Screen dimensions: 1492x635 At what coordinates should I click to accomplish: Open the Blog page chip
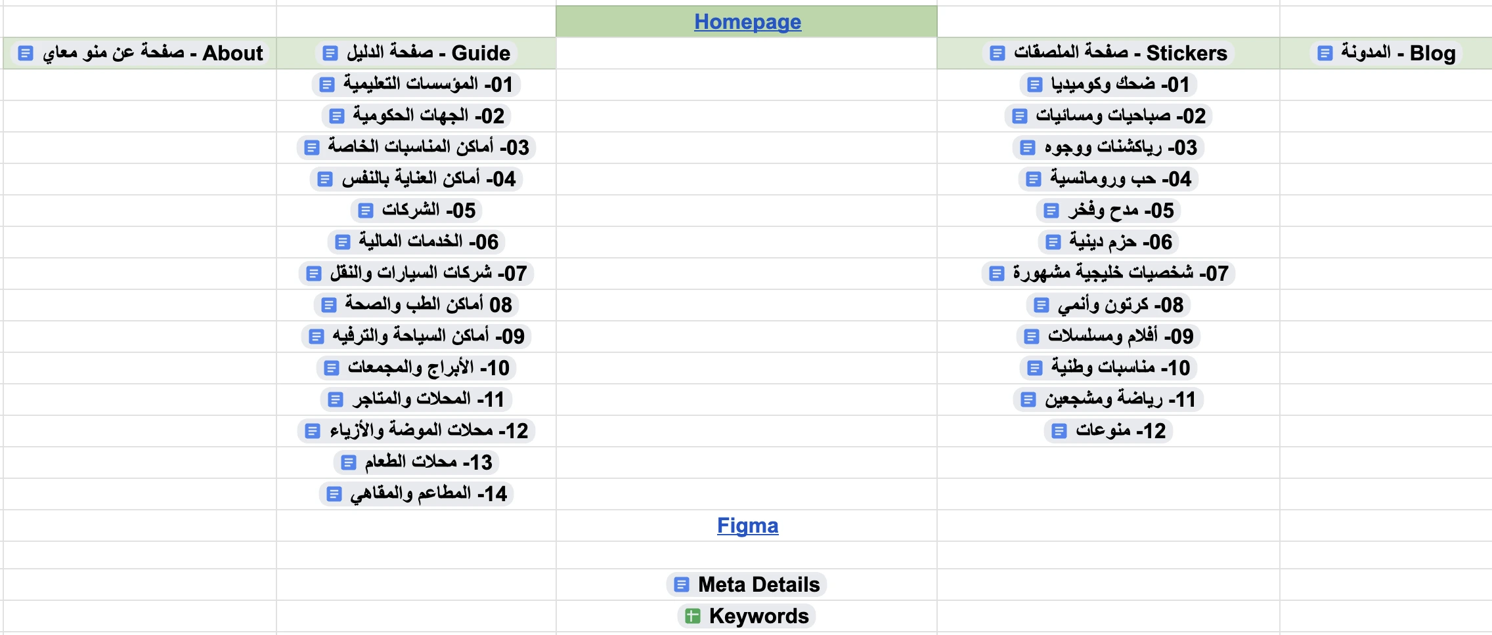[1397, 53]
